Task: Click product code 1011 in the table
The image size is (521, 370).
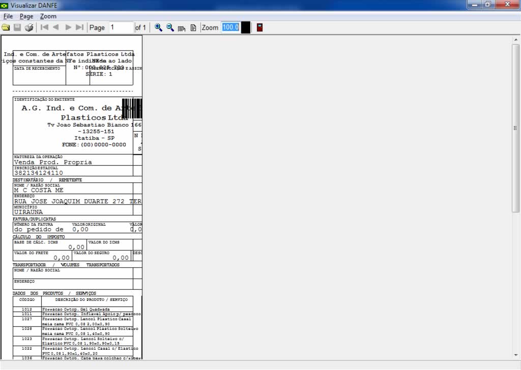Action: point(27,314)
